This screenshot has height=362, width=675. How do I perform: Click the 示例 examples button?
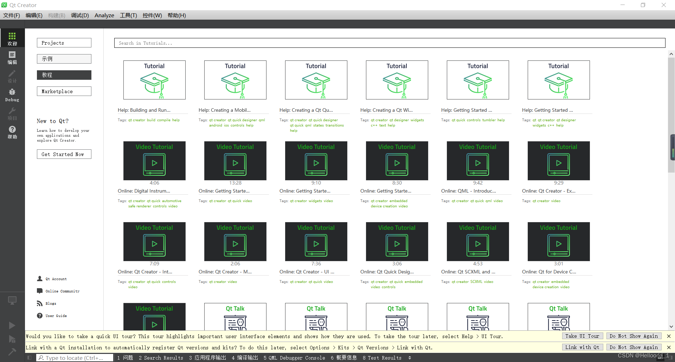tap(64, 59)
